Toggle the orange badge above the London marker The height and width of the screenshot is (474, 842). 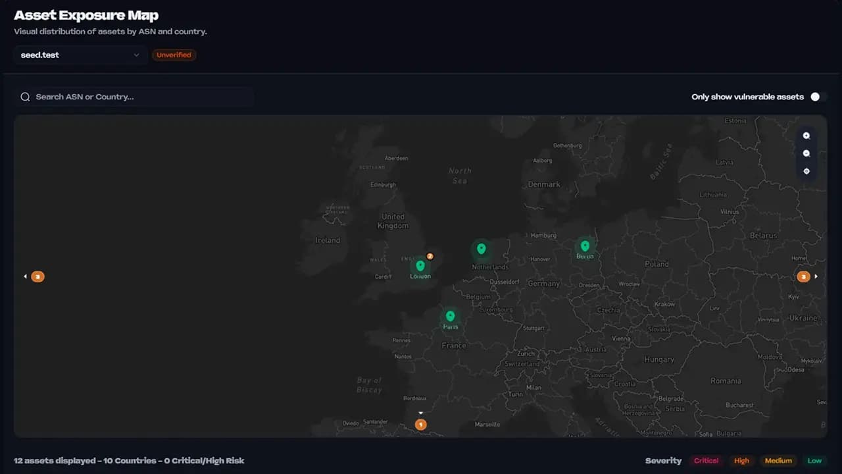tap(430, 256)
